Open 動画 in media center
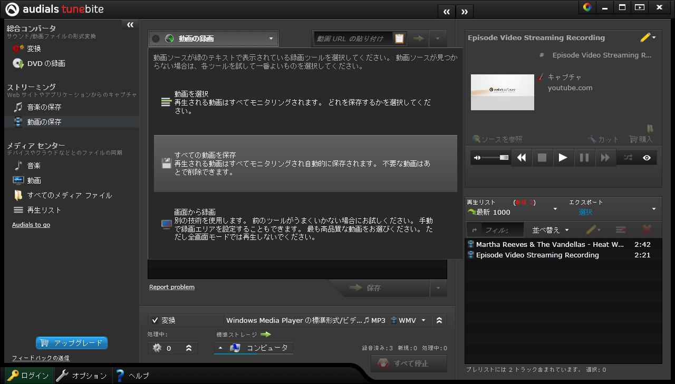Viewport: 675px width, 384px height. [27, 180]
